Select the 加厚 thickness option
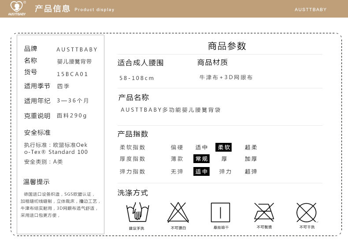The height and width of the screenshot is (240, 348). tap(251, 159)
